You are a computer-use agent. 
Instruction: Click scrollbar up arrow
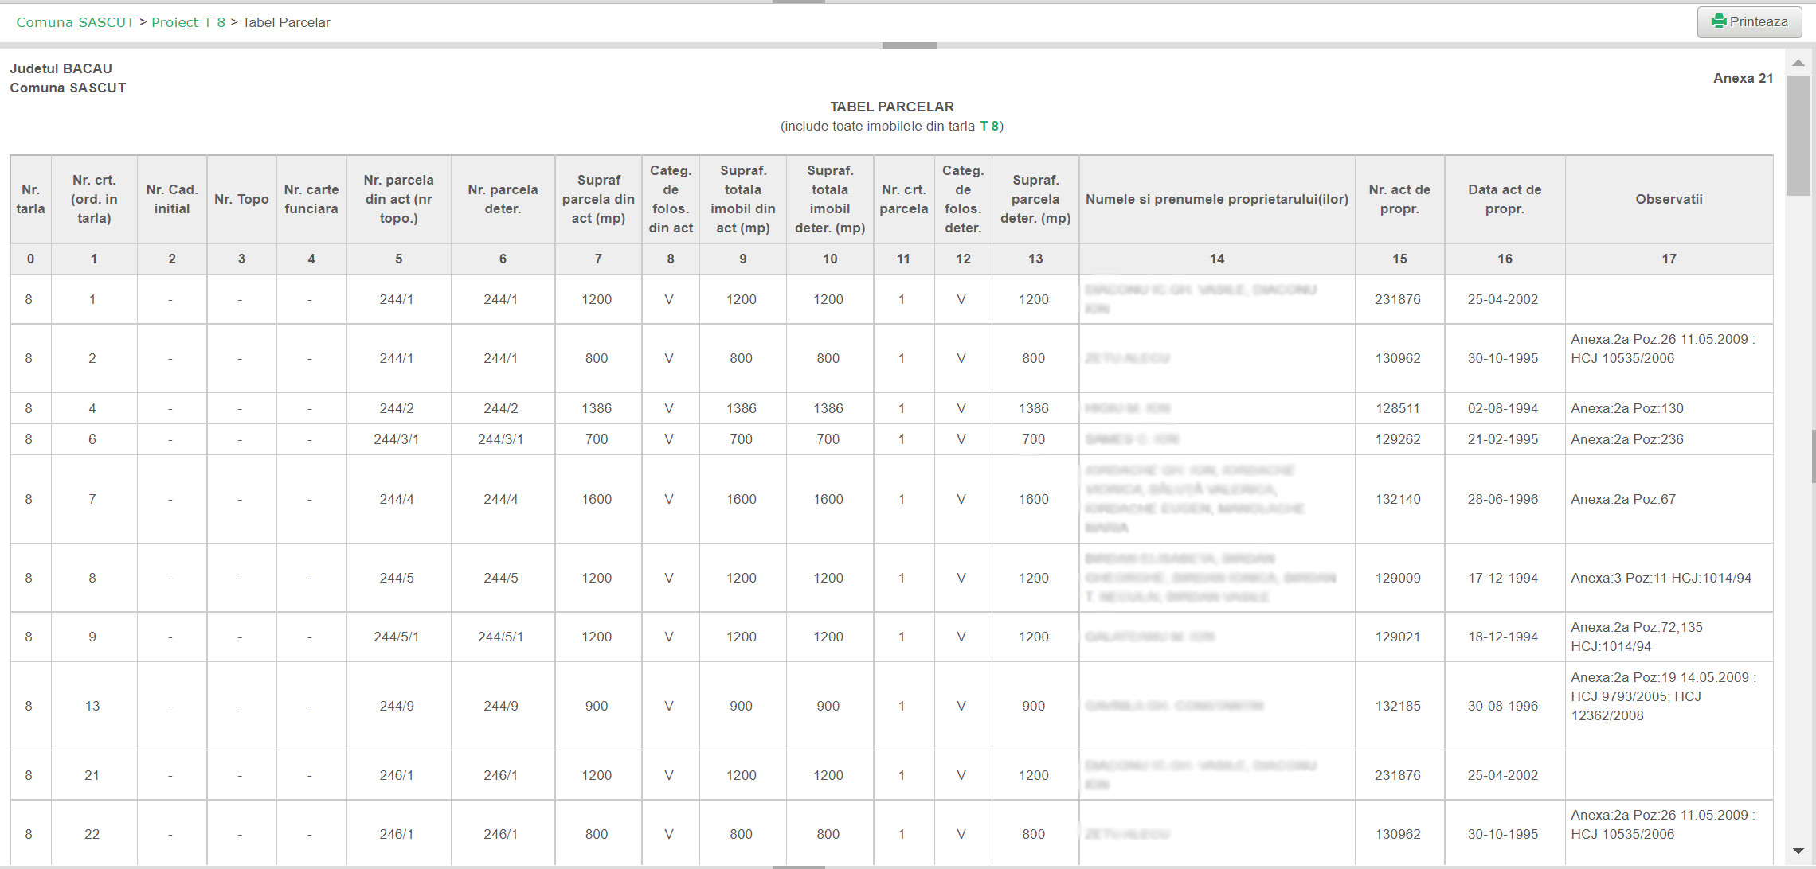1798,63
